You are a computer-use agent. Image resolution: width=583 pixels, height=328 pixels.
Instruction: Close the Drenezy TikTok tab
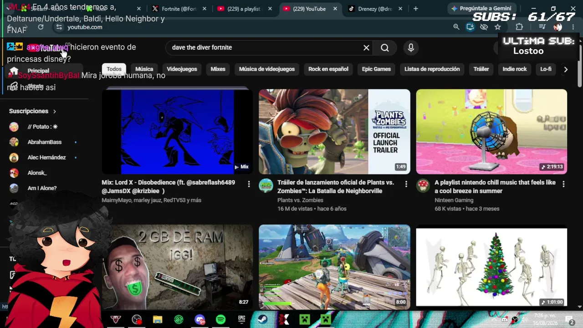pyautogui.click(x=400, y=9)
